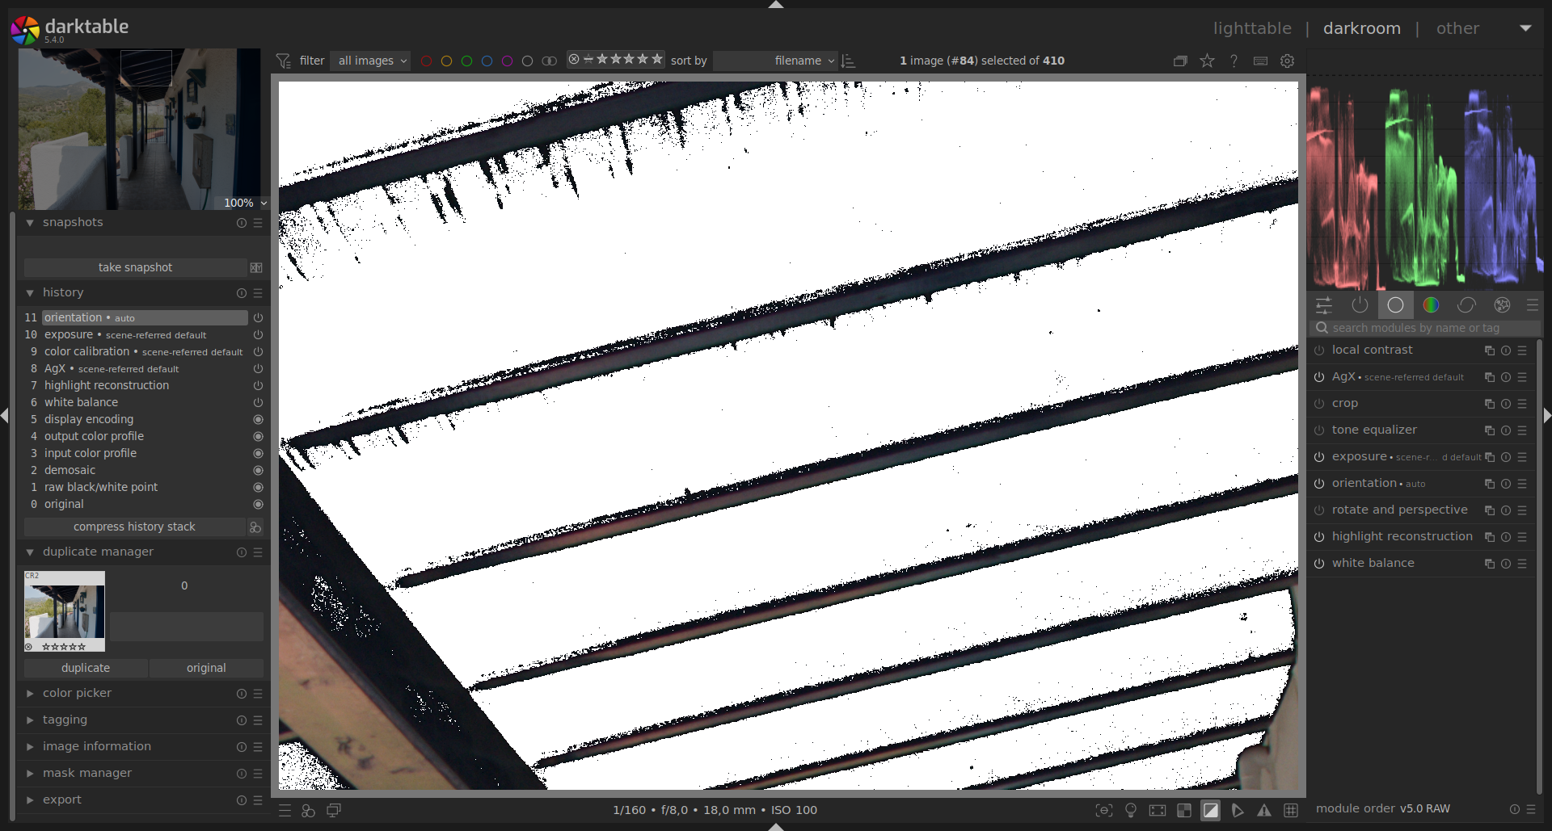Image resolution: width=1552 pixels, height=831 pixels.
Task: Toggle the gamut check warning icon
Action: tap(1264, 810)
